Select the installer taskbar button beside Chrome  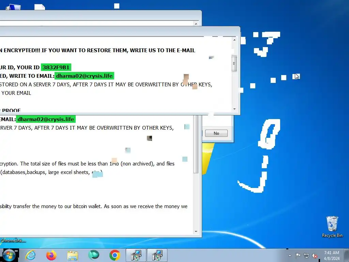pyautogui.click(x=136, y=255)
